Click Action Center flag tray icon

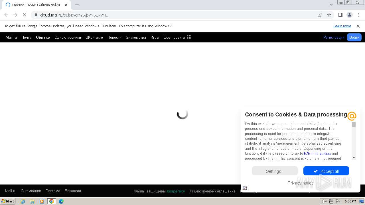[338, 201]
